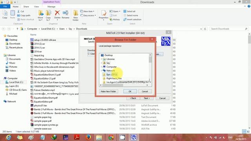Expand the address bar history dropdown
Image resolution: width=251 pixels, height=141 pixels.
pos(201,29)
